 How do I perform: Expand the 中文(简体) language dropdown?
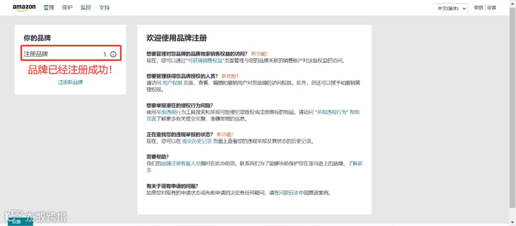point(451,9)
